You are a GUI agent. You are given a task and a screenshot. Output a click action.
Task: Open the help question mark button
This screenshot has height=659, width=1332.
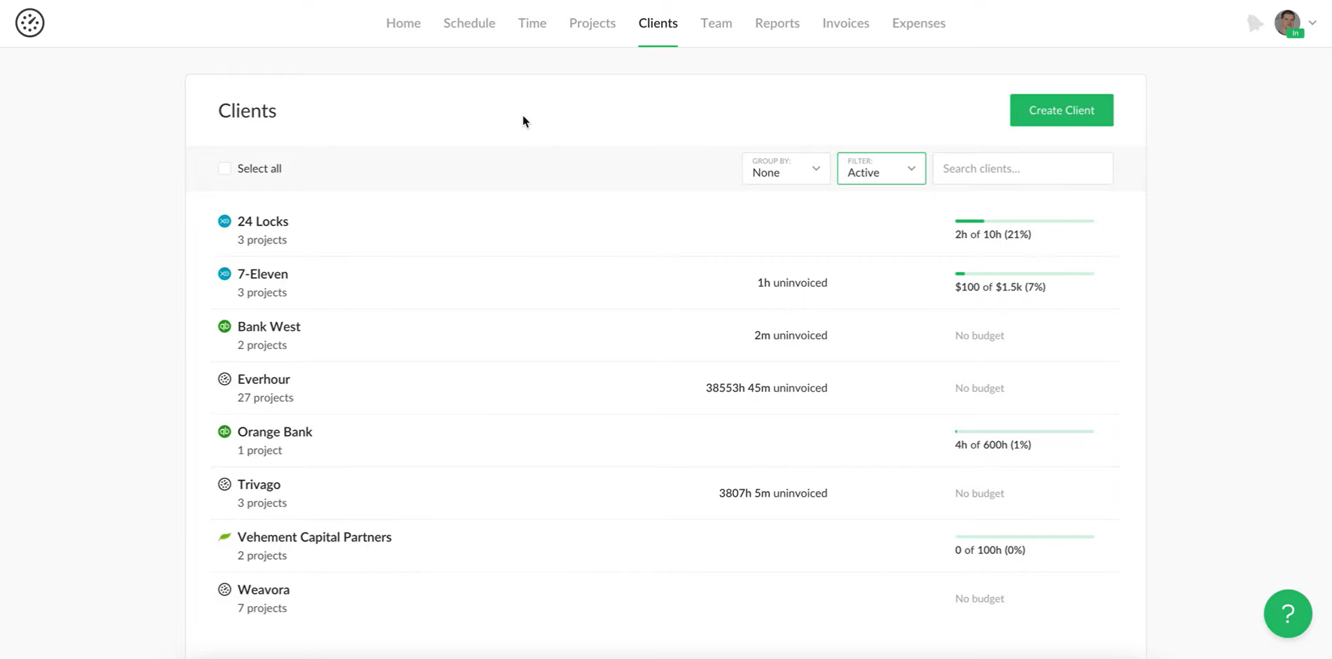coord(1288,614)
